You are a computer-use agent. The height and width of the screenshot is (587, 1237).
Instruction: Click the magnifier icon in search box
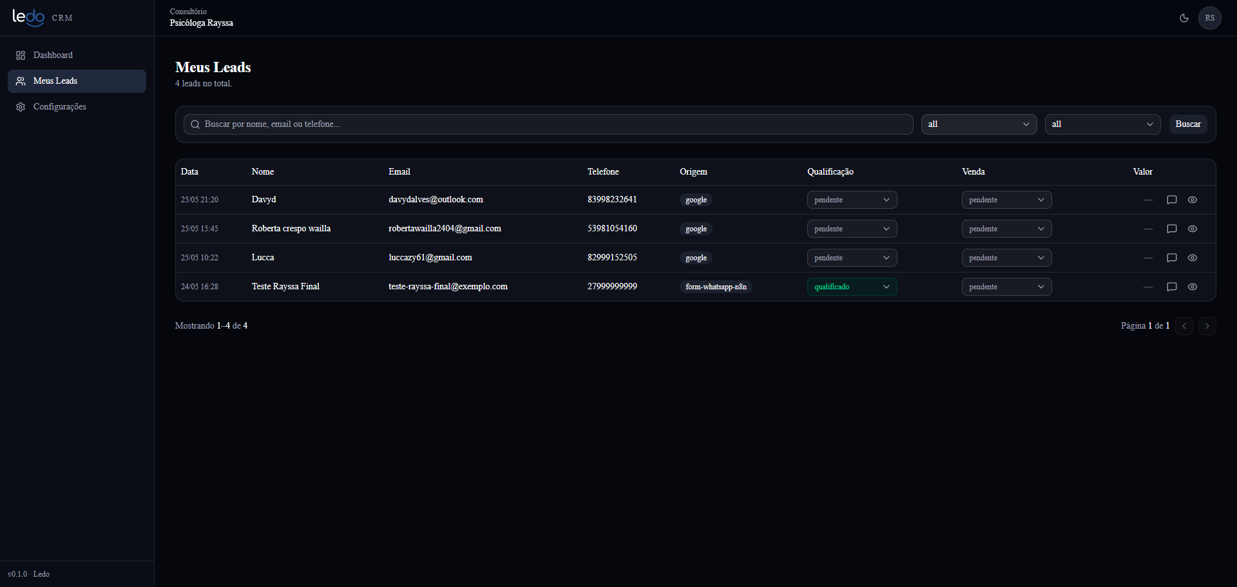click(x=195, y=124)
